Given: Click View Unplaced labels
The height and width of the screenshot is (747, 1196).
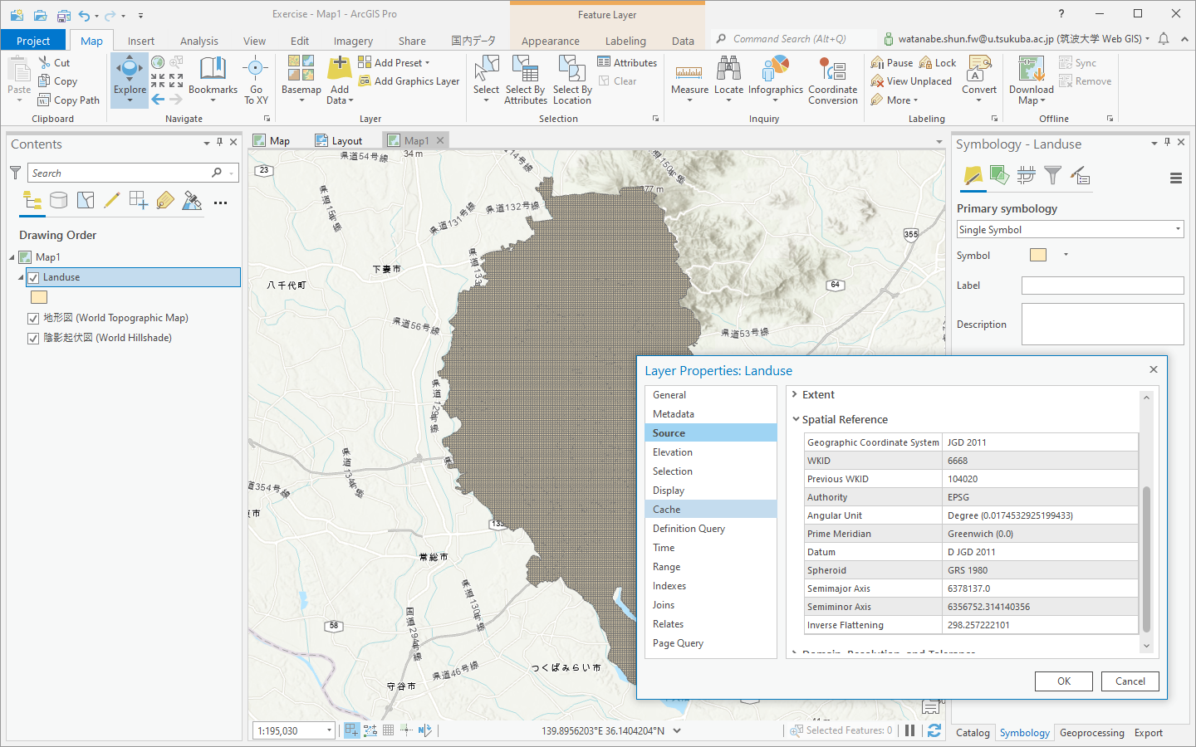Looking at the screenshot, I should [x=911, y=81].
